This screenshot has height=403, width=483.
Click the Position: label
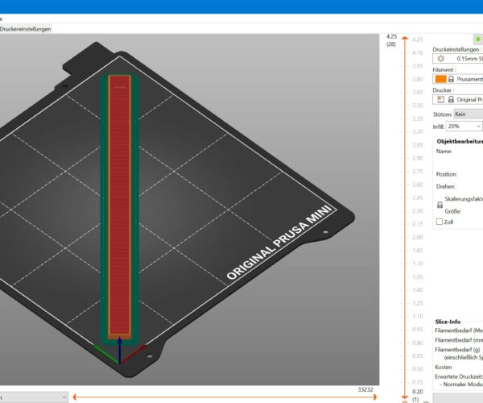coord(447,174)
